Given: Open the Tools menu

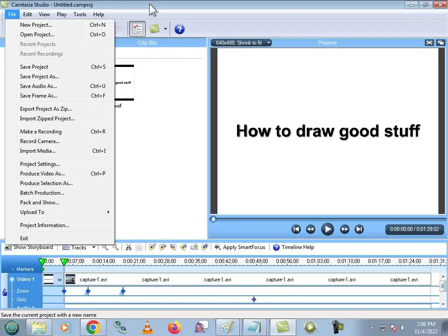Looking at the screenshot, I should [x=80, y=14].
